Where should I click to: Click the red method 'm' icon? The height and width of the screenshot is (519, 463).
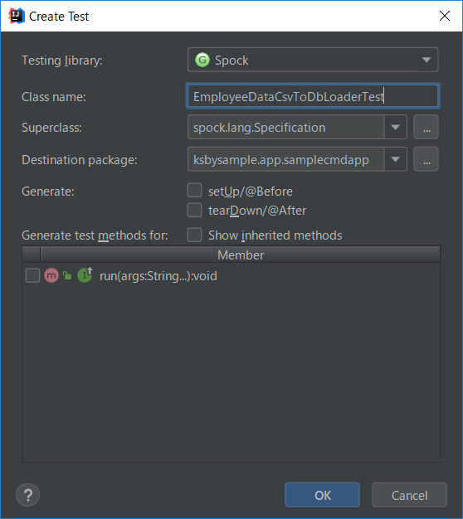(51, 275)
